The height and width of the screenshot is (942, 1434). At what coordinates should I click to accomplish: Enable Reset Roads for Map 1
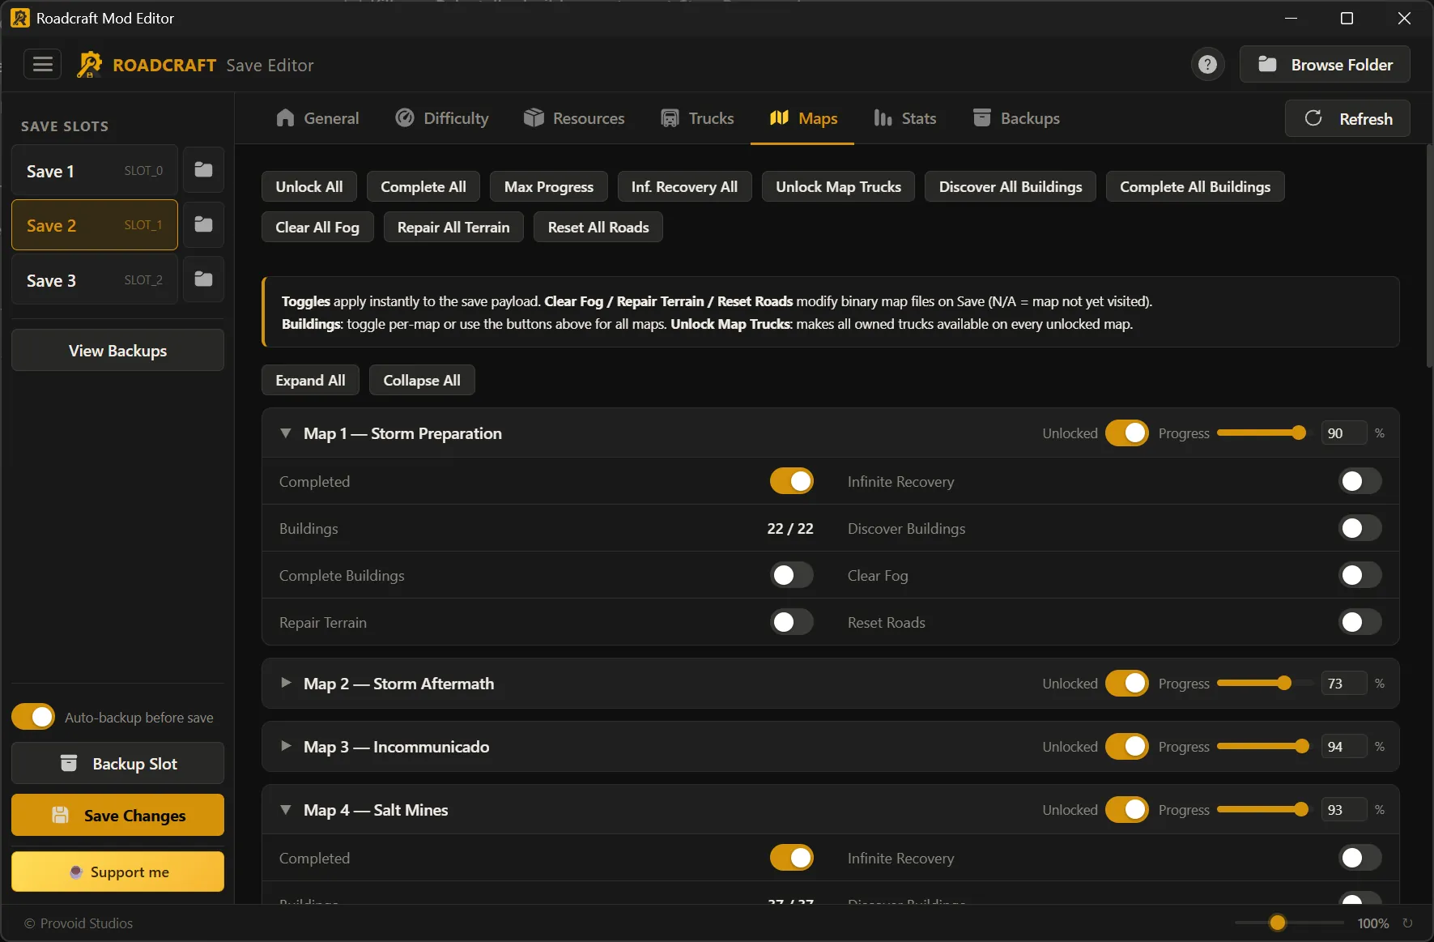(x=1360, y=622)
